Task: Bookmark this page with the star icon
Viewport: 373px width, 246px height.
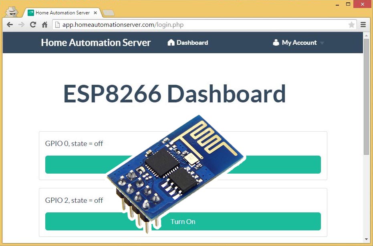Action: (351, 25)
